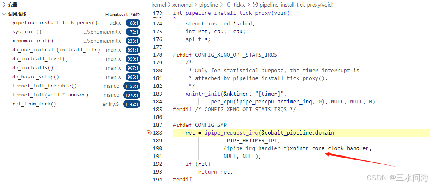Collapse the 调用堆栈 section
The height and width of the screenshot is (185, 430).
pyautogui.click(x=5, y=14)
